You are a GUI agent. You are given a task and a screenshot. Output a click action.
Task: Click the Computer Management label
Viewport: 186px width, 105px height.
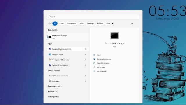(x=62, y=49)
